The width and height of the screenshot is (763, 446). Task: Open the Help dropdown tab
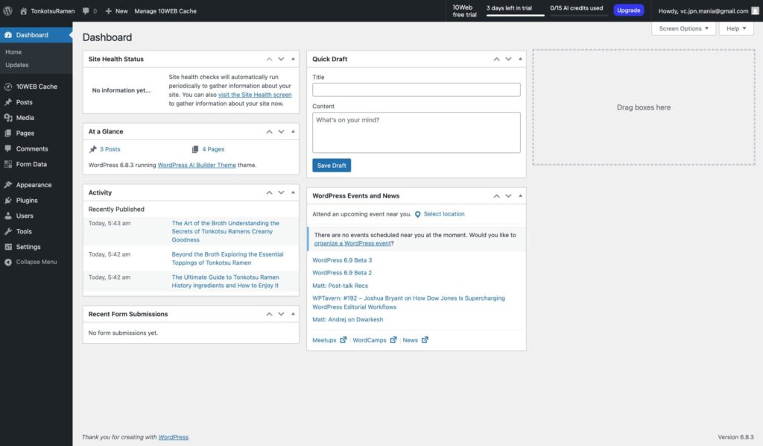coord(735,28)
